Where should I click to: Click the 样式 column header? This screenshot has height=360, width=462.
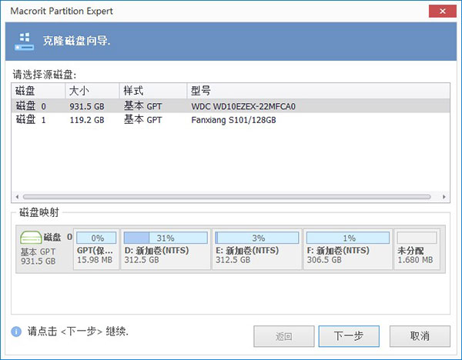153,91
